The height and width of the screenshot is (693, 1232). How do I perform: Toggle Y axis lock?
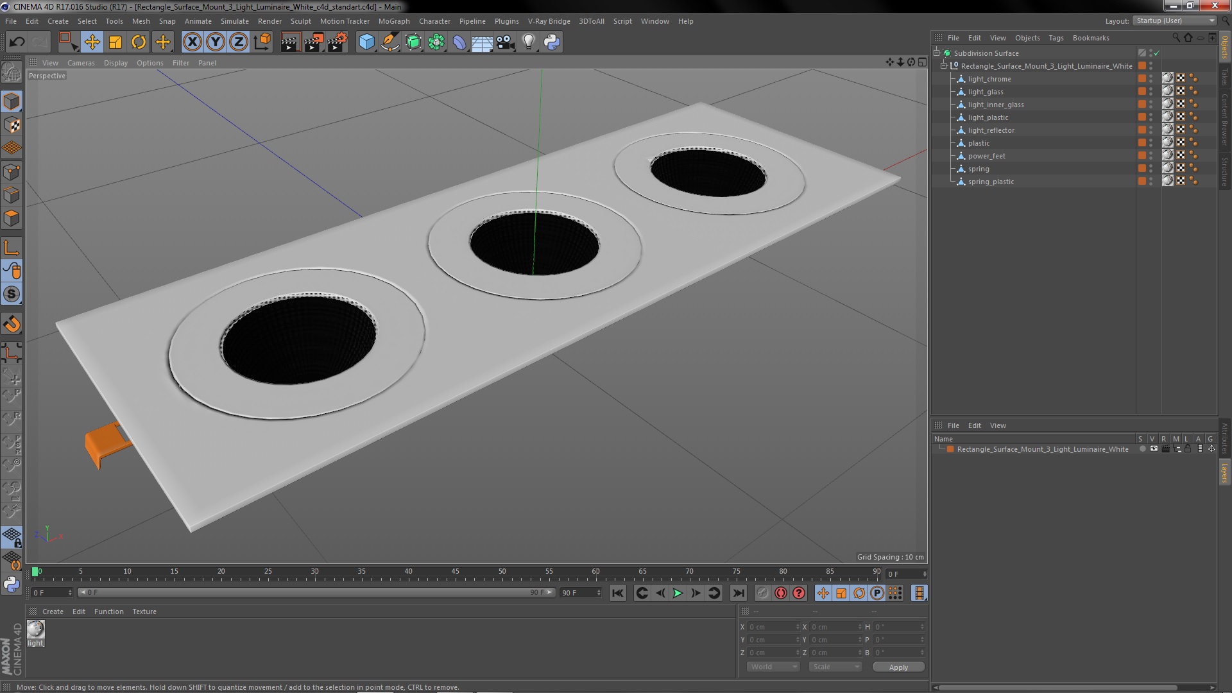coord(216,42)
